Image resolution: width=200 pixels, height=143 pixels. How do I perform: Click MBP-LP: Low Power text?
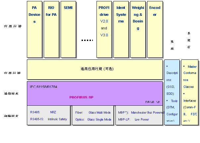[133, 120]
